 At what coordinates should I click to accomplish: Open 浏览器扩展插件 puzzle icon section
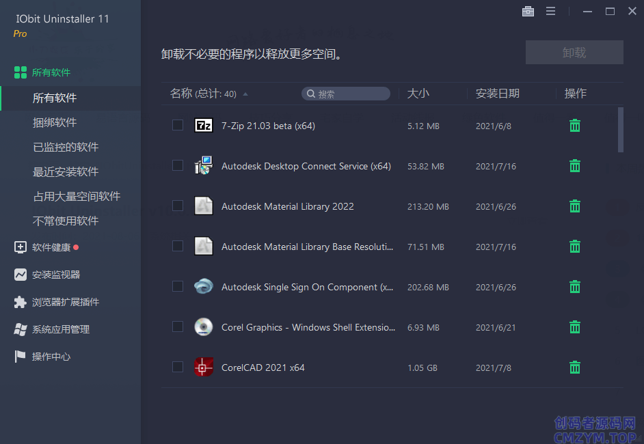65,302
